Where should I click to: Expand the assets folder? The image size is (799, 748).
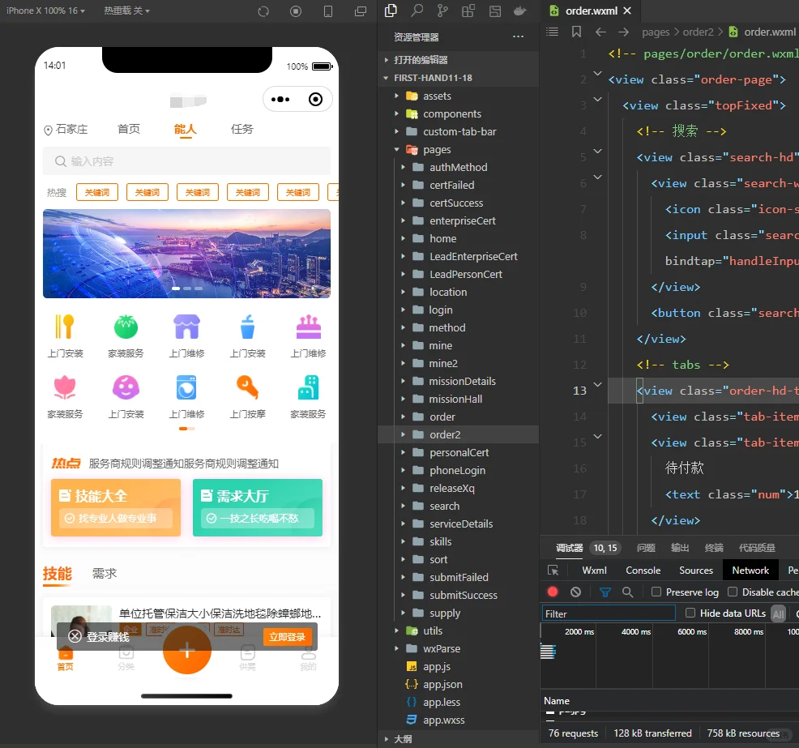(x=458, y=96)
